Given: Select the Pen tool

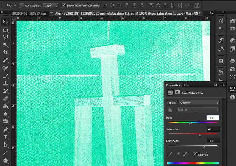Looking at the screenshot, I should click(x=6, y=130).
